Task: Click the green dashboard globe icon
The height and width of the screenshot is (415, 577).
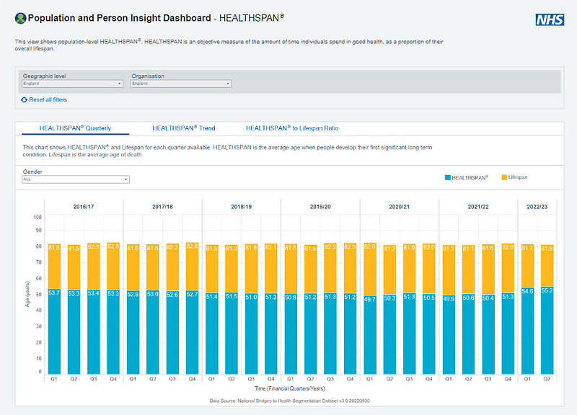Action: tap(20, 17)
